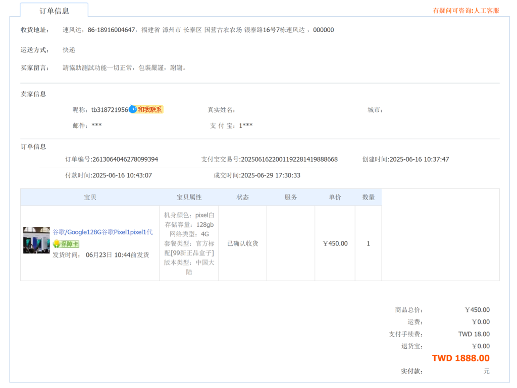
Task: Click the 实付款 label
Action: tap(411, 371)
